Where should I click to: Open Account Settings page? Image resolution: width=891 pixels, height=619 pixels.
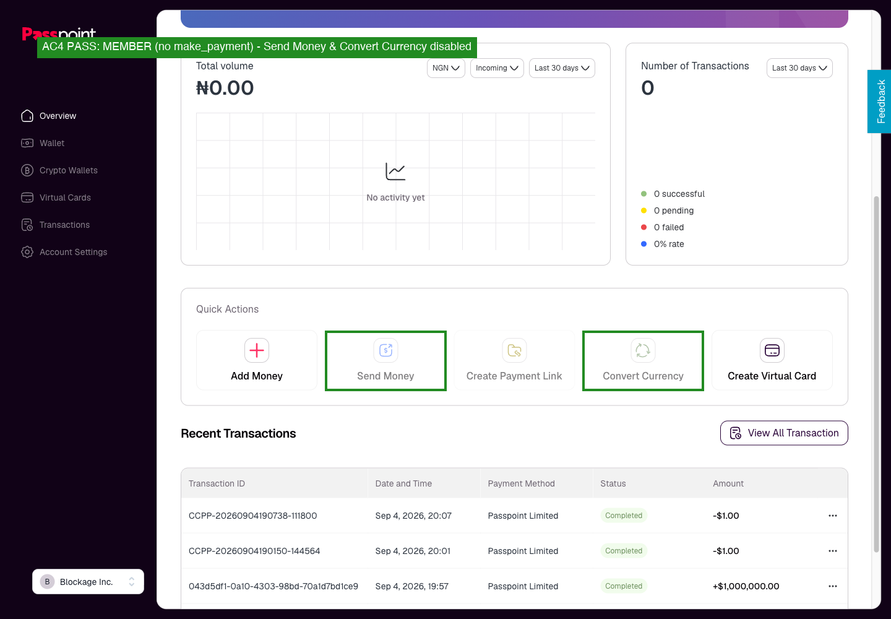point(73,252)
